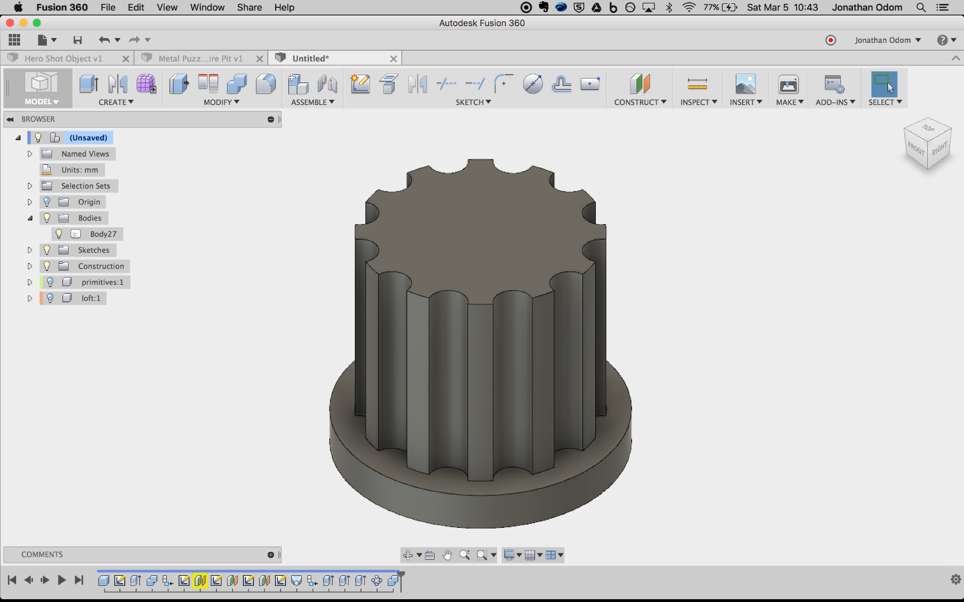The width and height of the screenshot is (964, 602).
Task: Click the Save icon in top toolbar
Action: coord(78,40)
